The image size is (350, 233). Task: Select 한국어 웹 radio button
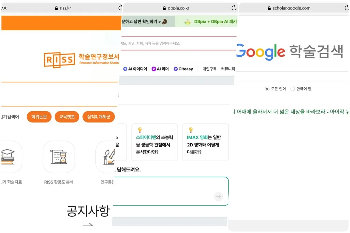(293, 89)
